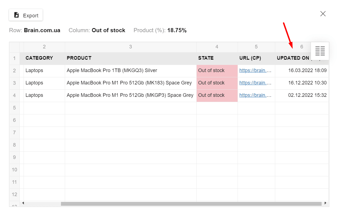
Task: Open brain URL for MKGQ3 Silver
Action: (x=255, y=70)
